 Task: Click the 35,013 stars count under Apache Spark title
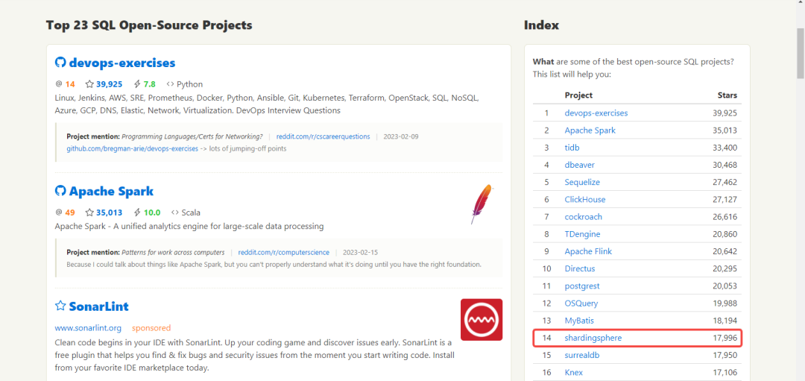click(x=109, y=212)
